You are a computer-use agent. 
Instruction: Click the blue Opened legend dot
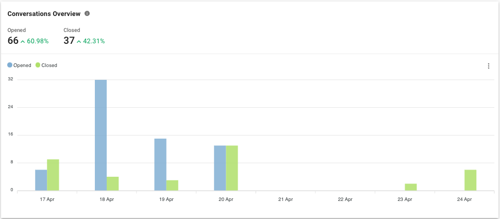pos(10,65)
